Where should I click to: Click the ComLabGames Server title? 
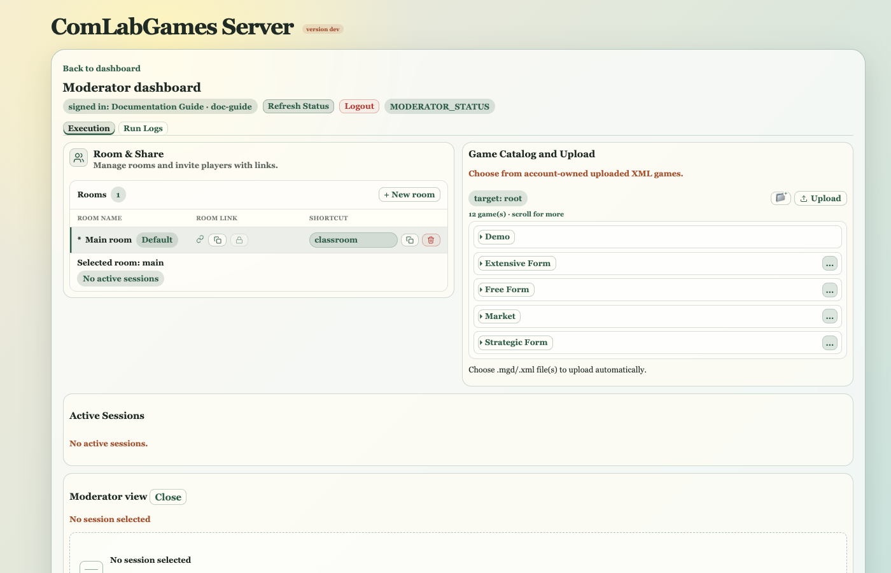click(172, 27)
